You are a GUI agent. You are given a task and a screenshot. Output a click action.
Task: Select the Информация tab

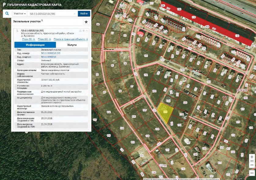click(35, 45)
